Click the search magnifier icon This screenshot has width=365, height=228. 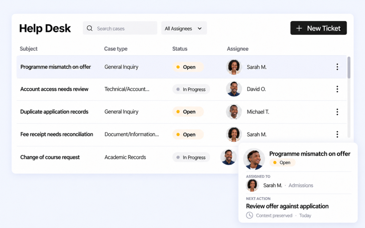(x=89, y=28)
